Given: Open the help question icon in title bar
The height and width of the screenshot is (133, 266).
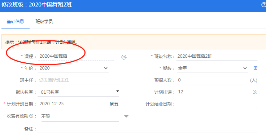Looking at the screenshot, I should pos(263,5).
